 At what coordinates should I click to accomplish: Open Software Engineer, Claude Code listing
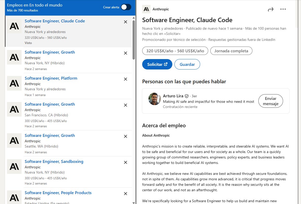coord(55,21)
